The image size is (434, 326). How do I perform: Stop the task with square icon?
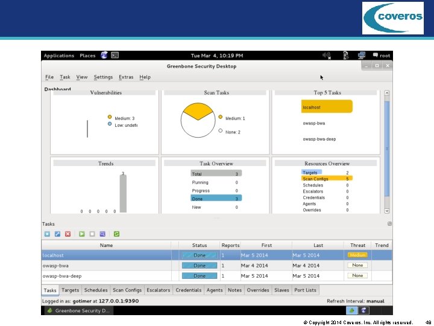(92, 234)
